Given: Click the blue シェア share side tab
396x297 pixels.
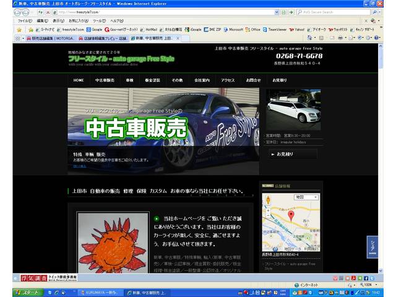Looking at the screenshot, I should [372, 247].
